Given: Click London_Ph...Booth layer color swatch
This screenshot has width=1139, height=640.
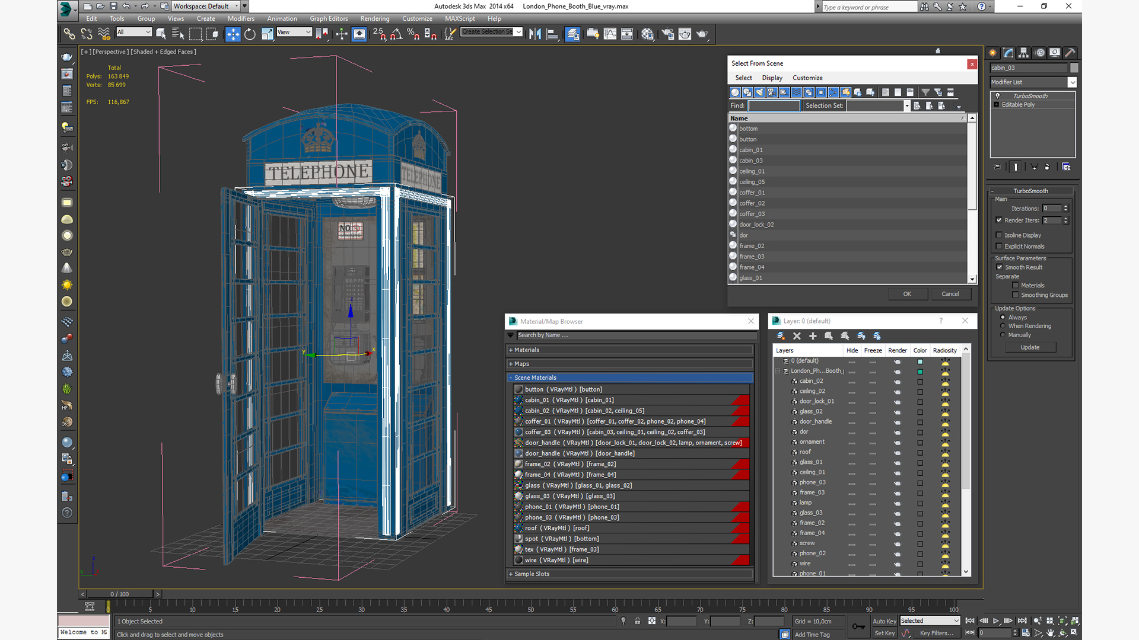Looking at the screenshot, I should 920,372.
